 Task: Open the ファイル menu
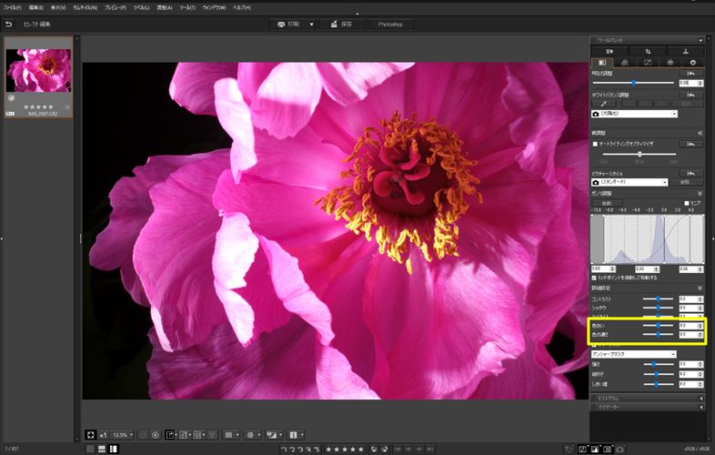(x=13, y=8)
